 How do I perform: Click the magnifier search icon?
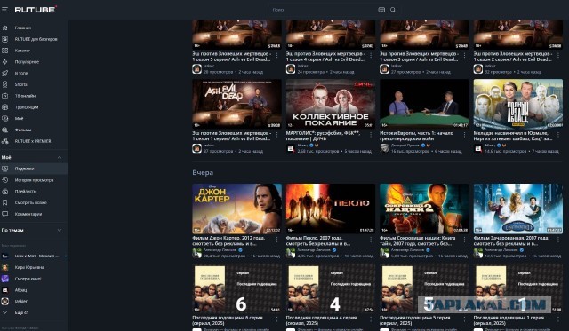[x=393, y=10]
